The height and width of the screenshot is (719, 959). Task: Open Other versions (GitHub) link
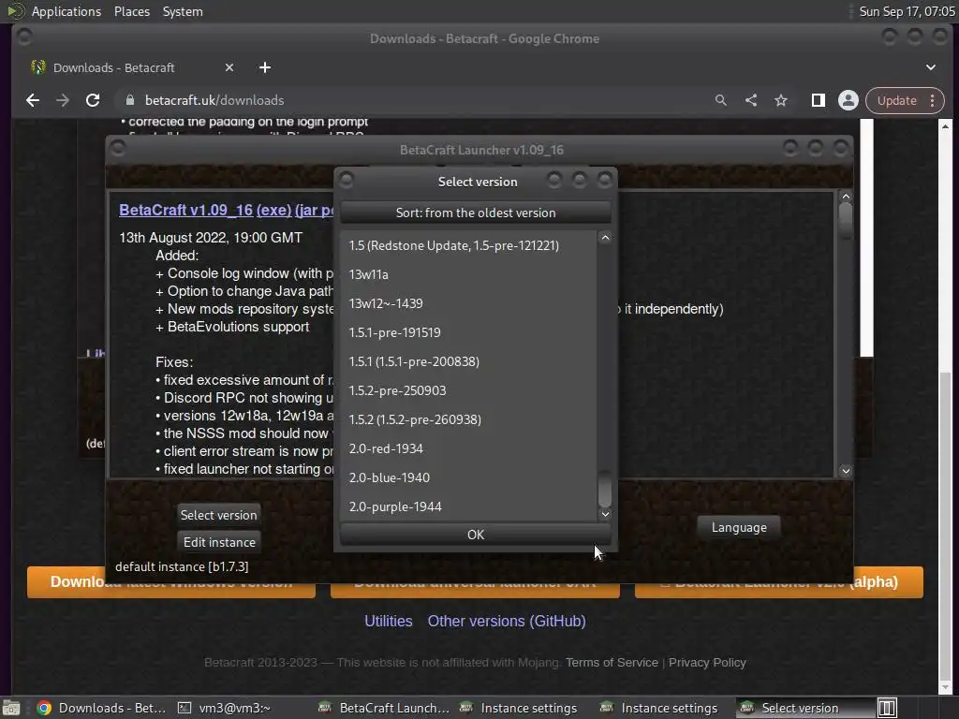pos(507,622)
